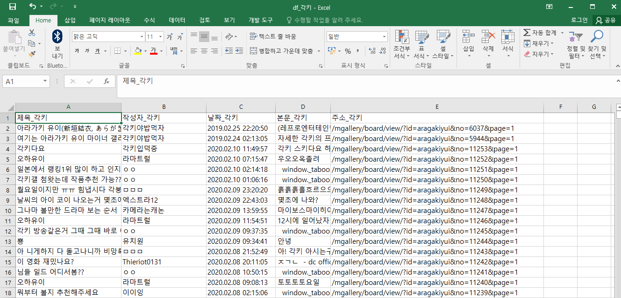This screenshot has height=298, width=621.
Task: Click the accounting currency format icon
Action: click(331, 50)
